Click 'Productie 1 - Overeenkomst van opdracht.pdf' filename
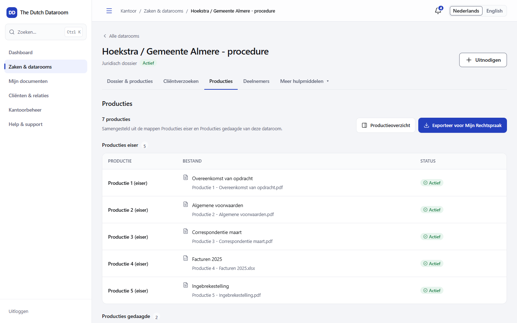This screenshot has height=323, width=517. [x=237, y=187]
